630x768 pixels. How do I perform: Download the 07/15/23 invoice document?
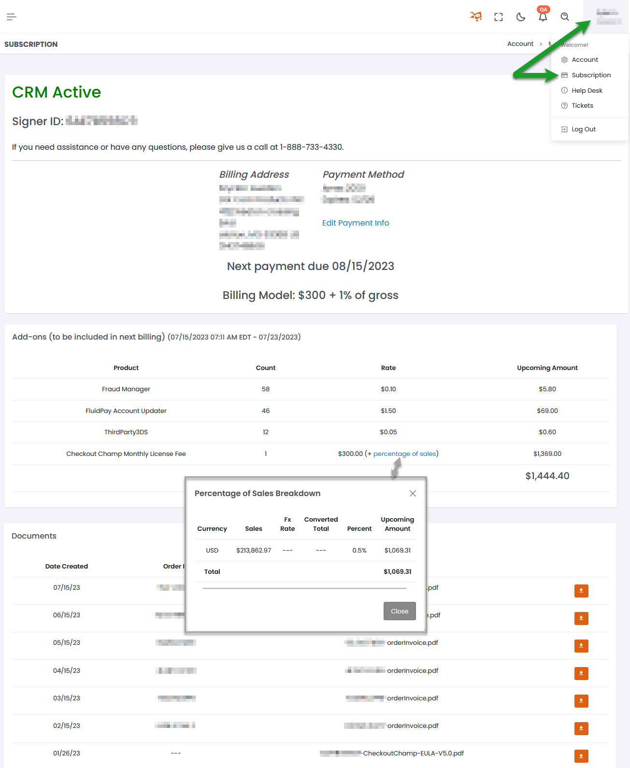point(581,591)
